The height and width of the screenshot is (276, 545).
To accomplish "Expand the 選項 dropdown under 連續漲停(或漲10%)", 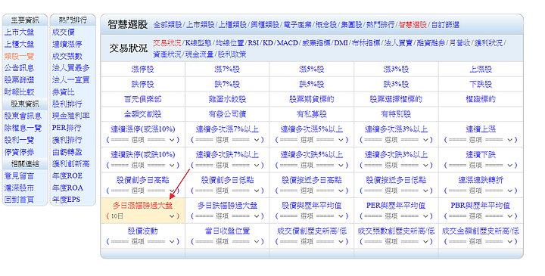I will pos(143,140).
